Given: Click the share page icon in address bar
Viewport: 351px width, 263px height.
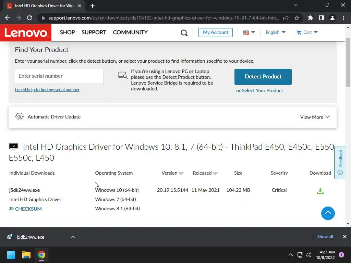Looking at the screenshot, I should (286, 18).
